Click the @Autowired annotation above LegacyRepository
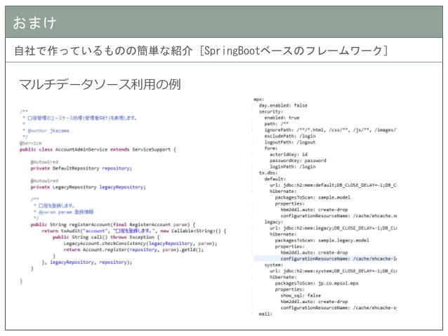This screenshot has width=448, height=336. click(44, 181)
